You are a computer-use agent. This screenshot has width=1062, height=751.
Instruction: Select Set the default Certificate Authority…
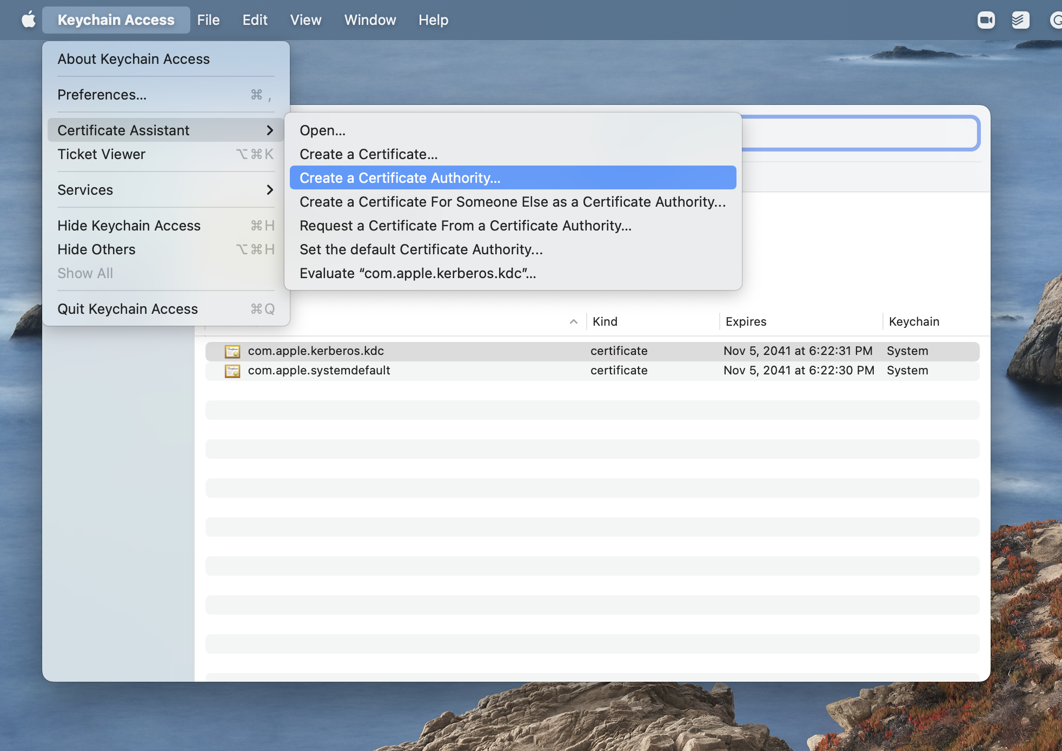click(x=513, y=249)
